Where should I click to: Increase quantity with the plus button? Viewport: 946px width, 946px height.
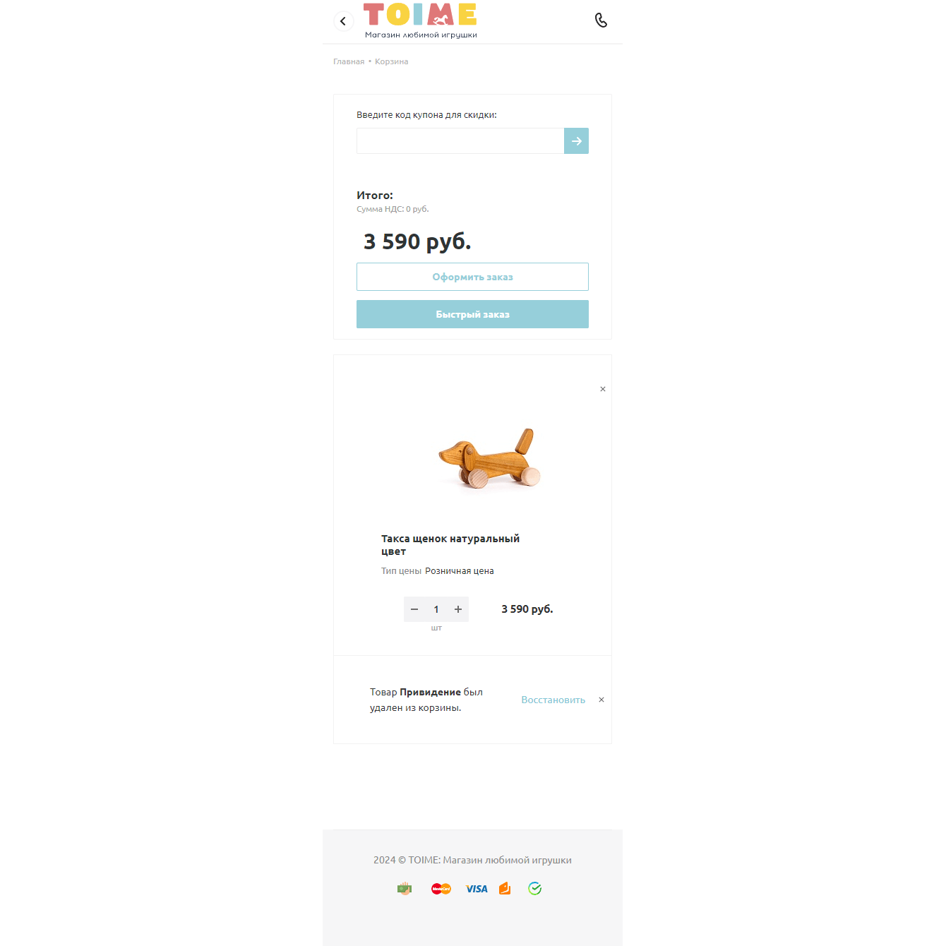[458, 609]
